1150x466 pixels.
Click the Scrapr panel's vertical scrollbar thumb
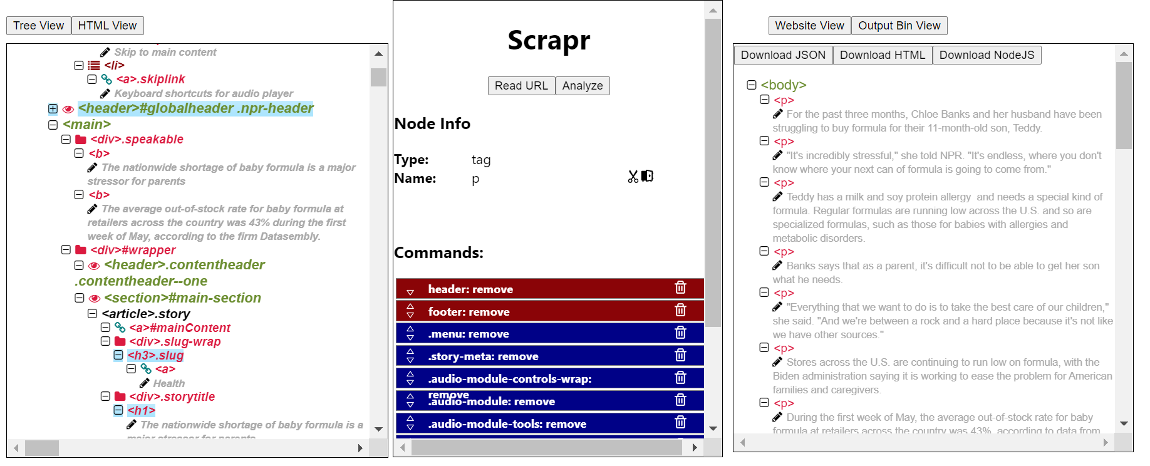(x=713, y=172)
